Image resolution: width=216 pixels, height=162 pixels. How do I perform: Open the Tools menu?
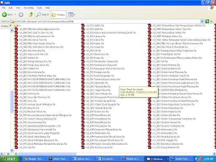(39, 8)
